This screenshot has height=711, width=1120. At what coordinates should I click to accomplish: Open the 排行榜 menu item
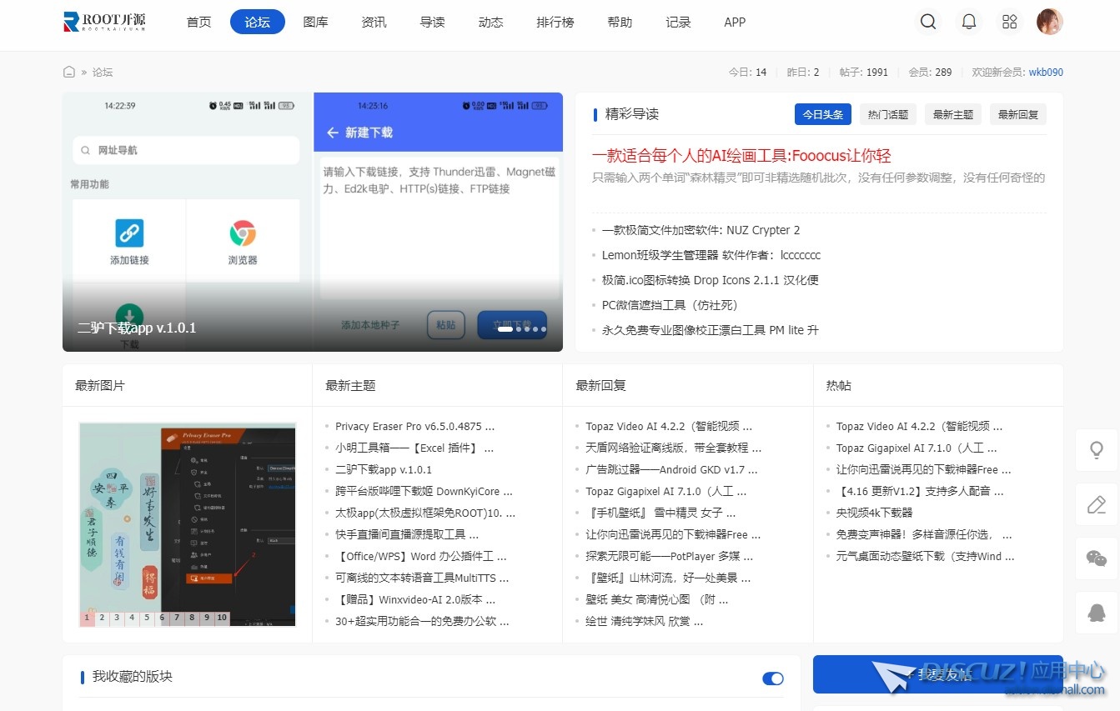pyautogui.click(x=555, y=23)
